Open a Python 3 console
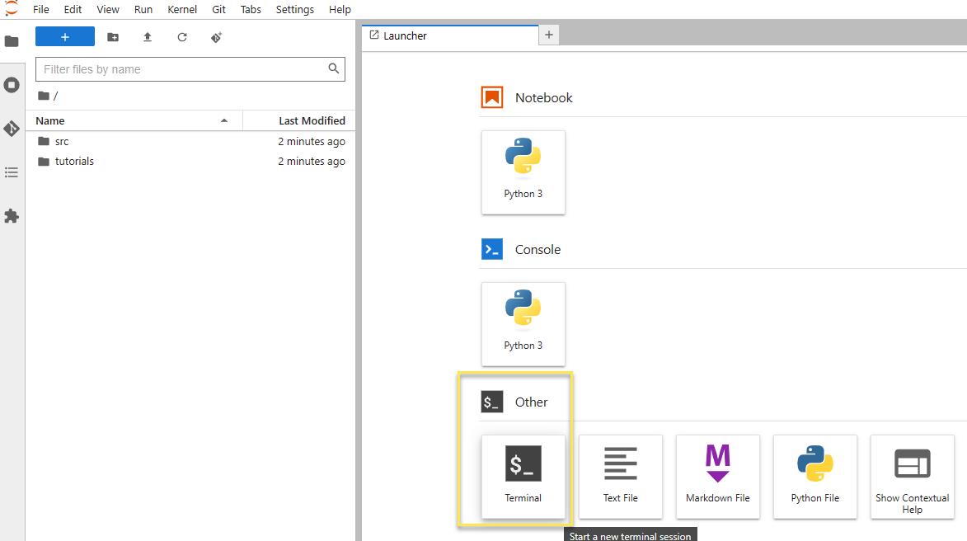The height and width of the screenshot is (541, 967). click(523, 323)
